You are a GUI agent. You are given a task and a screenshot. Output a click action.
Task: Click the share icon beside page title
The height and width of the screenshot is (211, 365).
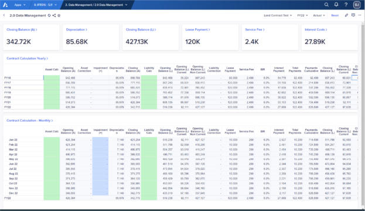(54, 16)
